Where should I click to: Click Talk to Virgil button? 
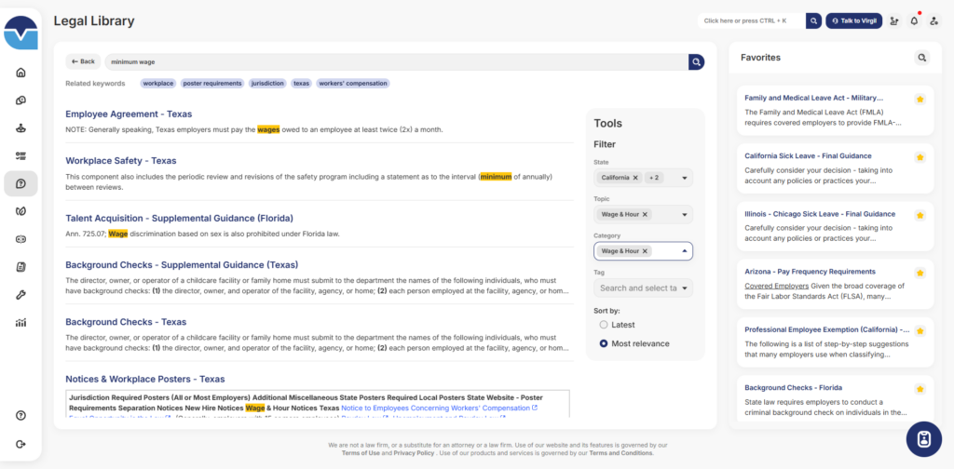point(853,20)
